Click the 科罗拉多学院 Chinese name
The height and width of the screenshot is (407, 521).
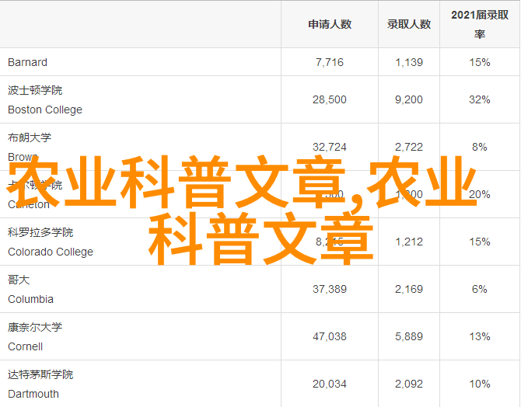40,232
